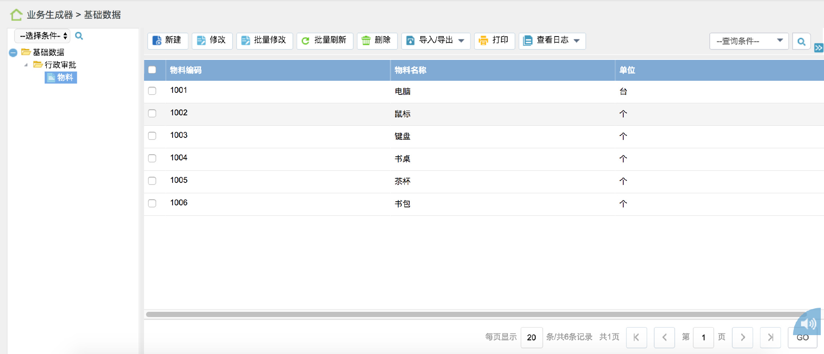Click the 删除 trash button
Screen dimensions: 824x354
coord(377,40)
